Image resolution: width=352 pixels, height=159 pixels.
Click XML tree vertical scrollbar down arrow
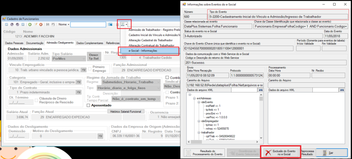(261, 138)
